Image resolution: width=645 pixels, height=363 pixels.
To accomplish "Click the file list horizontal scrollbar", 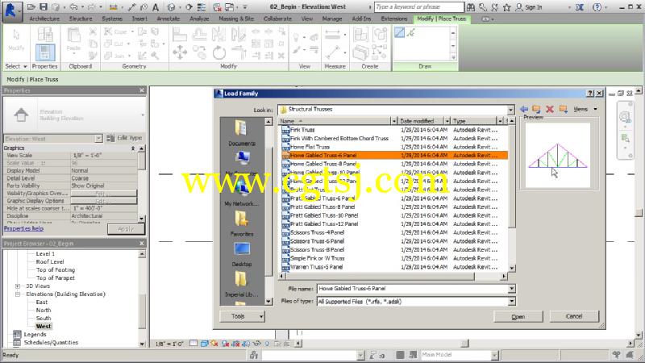I will tap(393, 276).
